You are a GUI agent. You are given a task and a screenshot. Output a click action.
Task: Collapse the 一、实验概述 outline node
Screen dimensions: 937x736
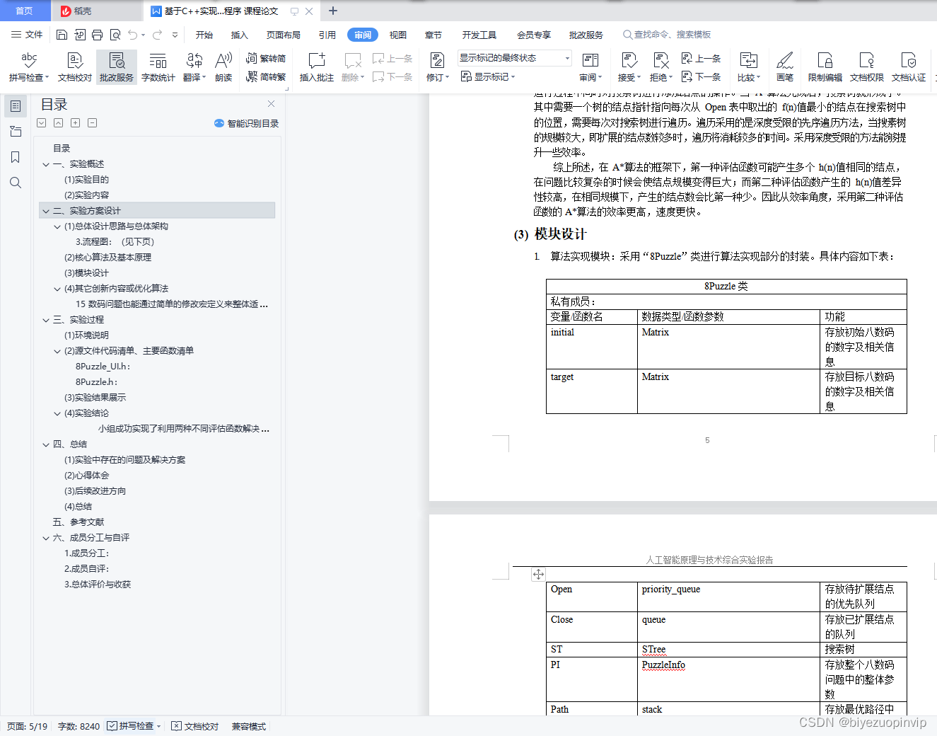(46, 164)
